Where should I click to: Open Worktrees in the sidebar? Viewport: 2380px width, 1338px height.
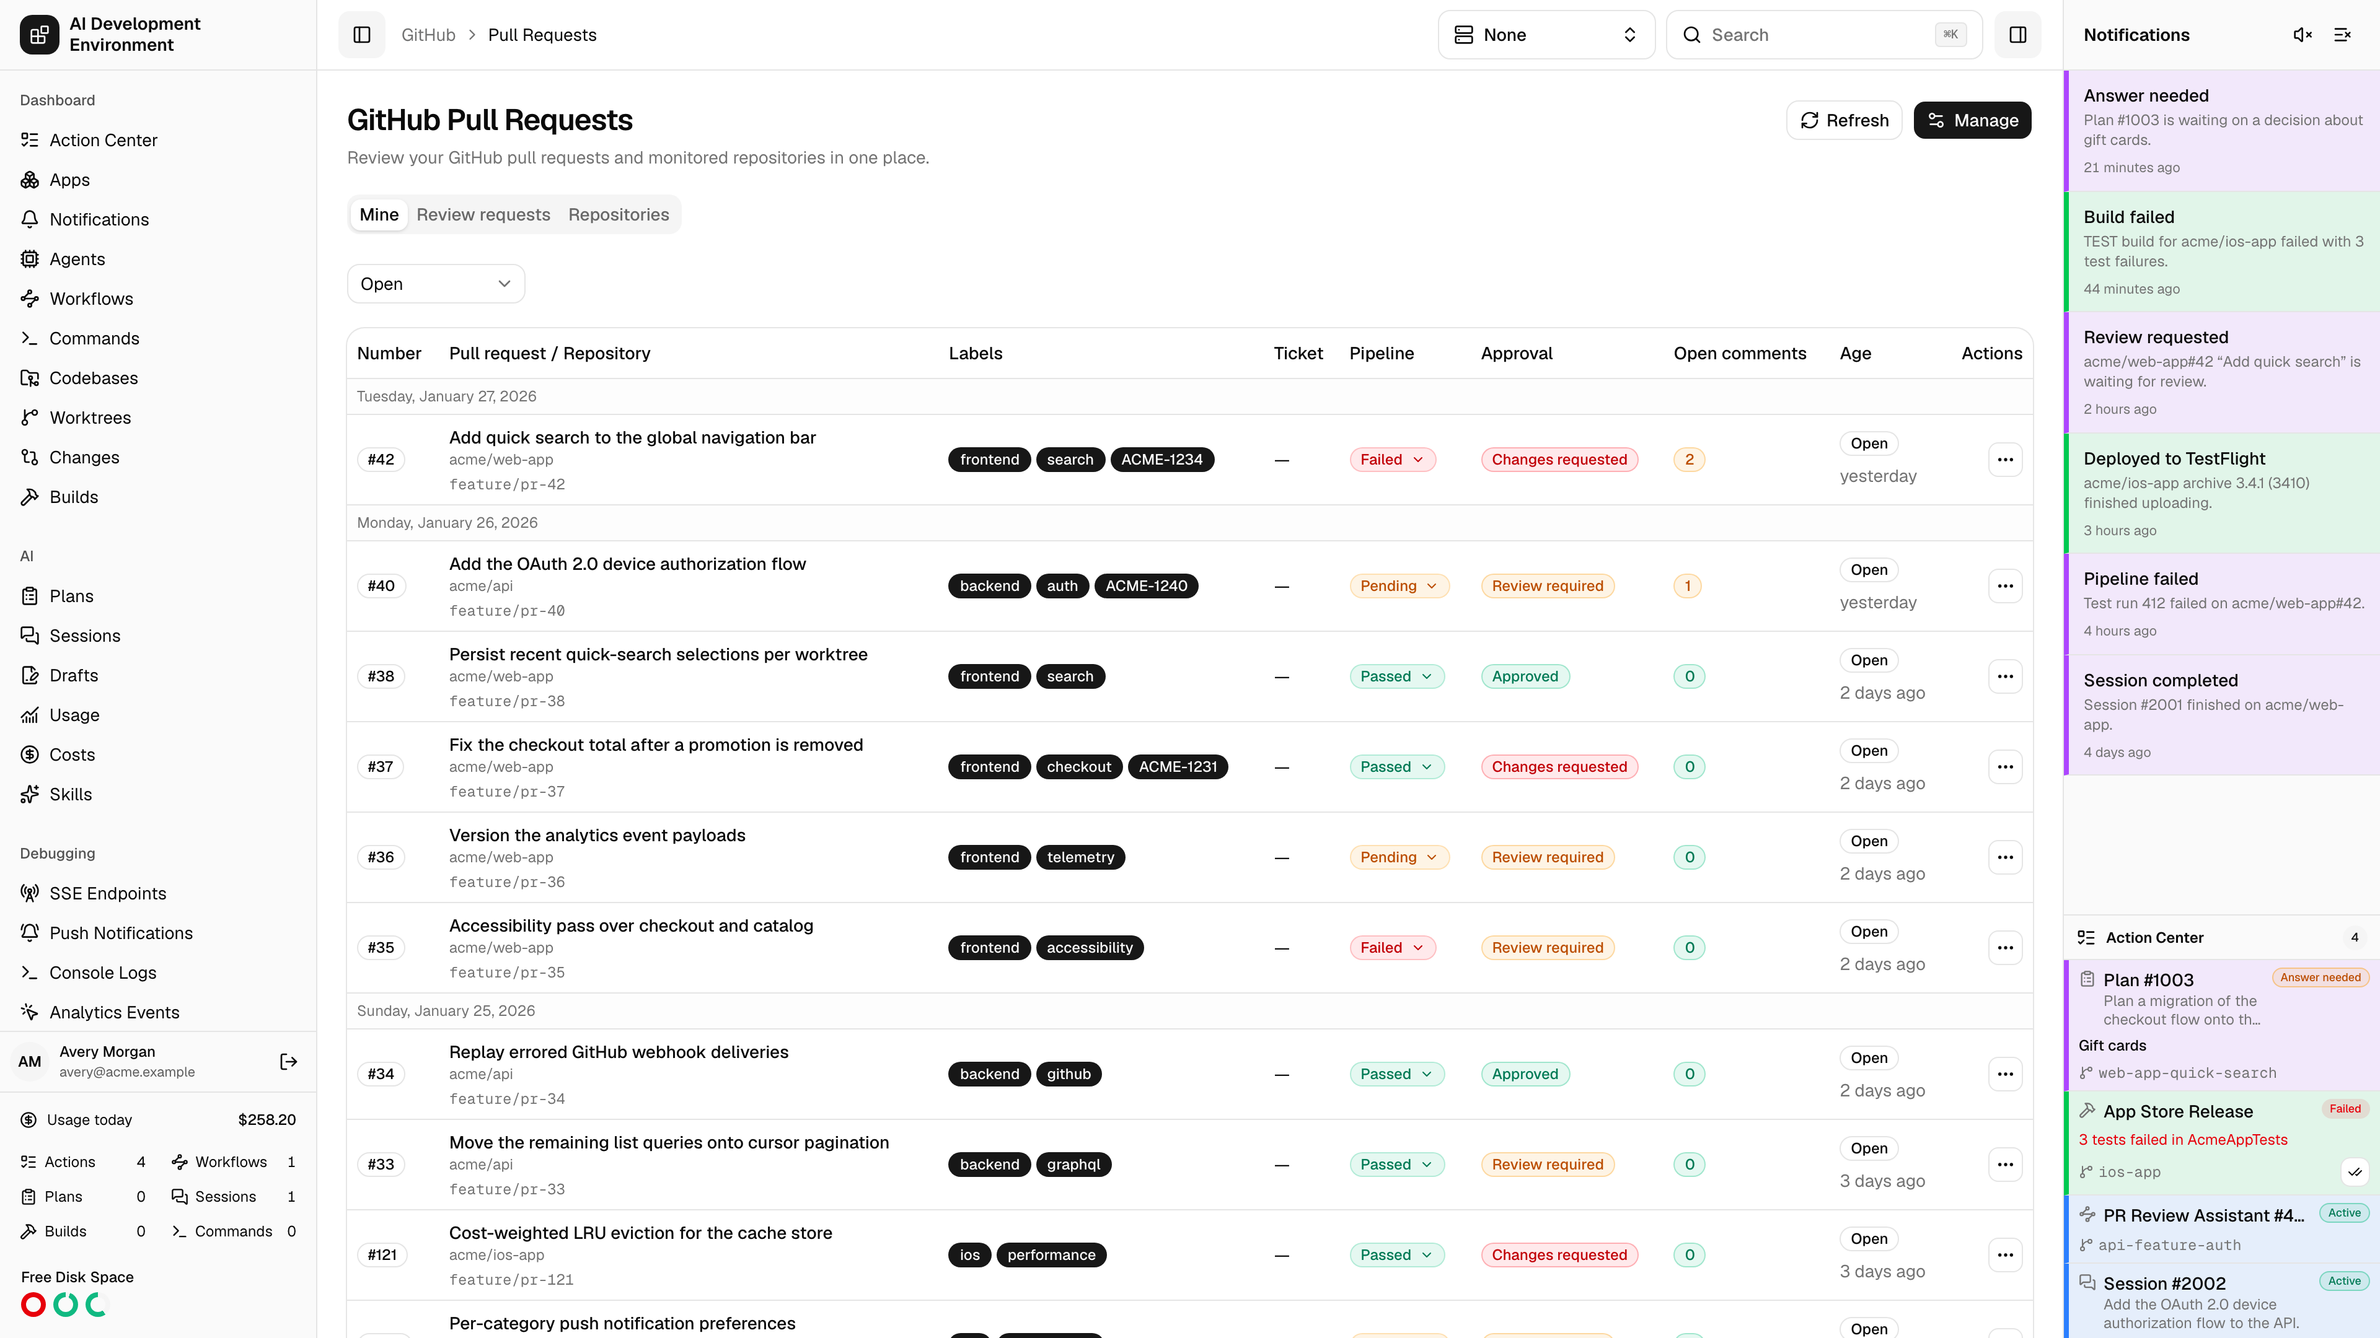coord(158,418)
